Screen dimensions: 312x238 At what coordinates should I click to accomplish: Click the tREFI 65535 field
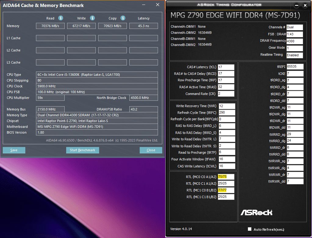[x=295, y=67]
